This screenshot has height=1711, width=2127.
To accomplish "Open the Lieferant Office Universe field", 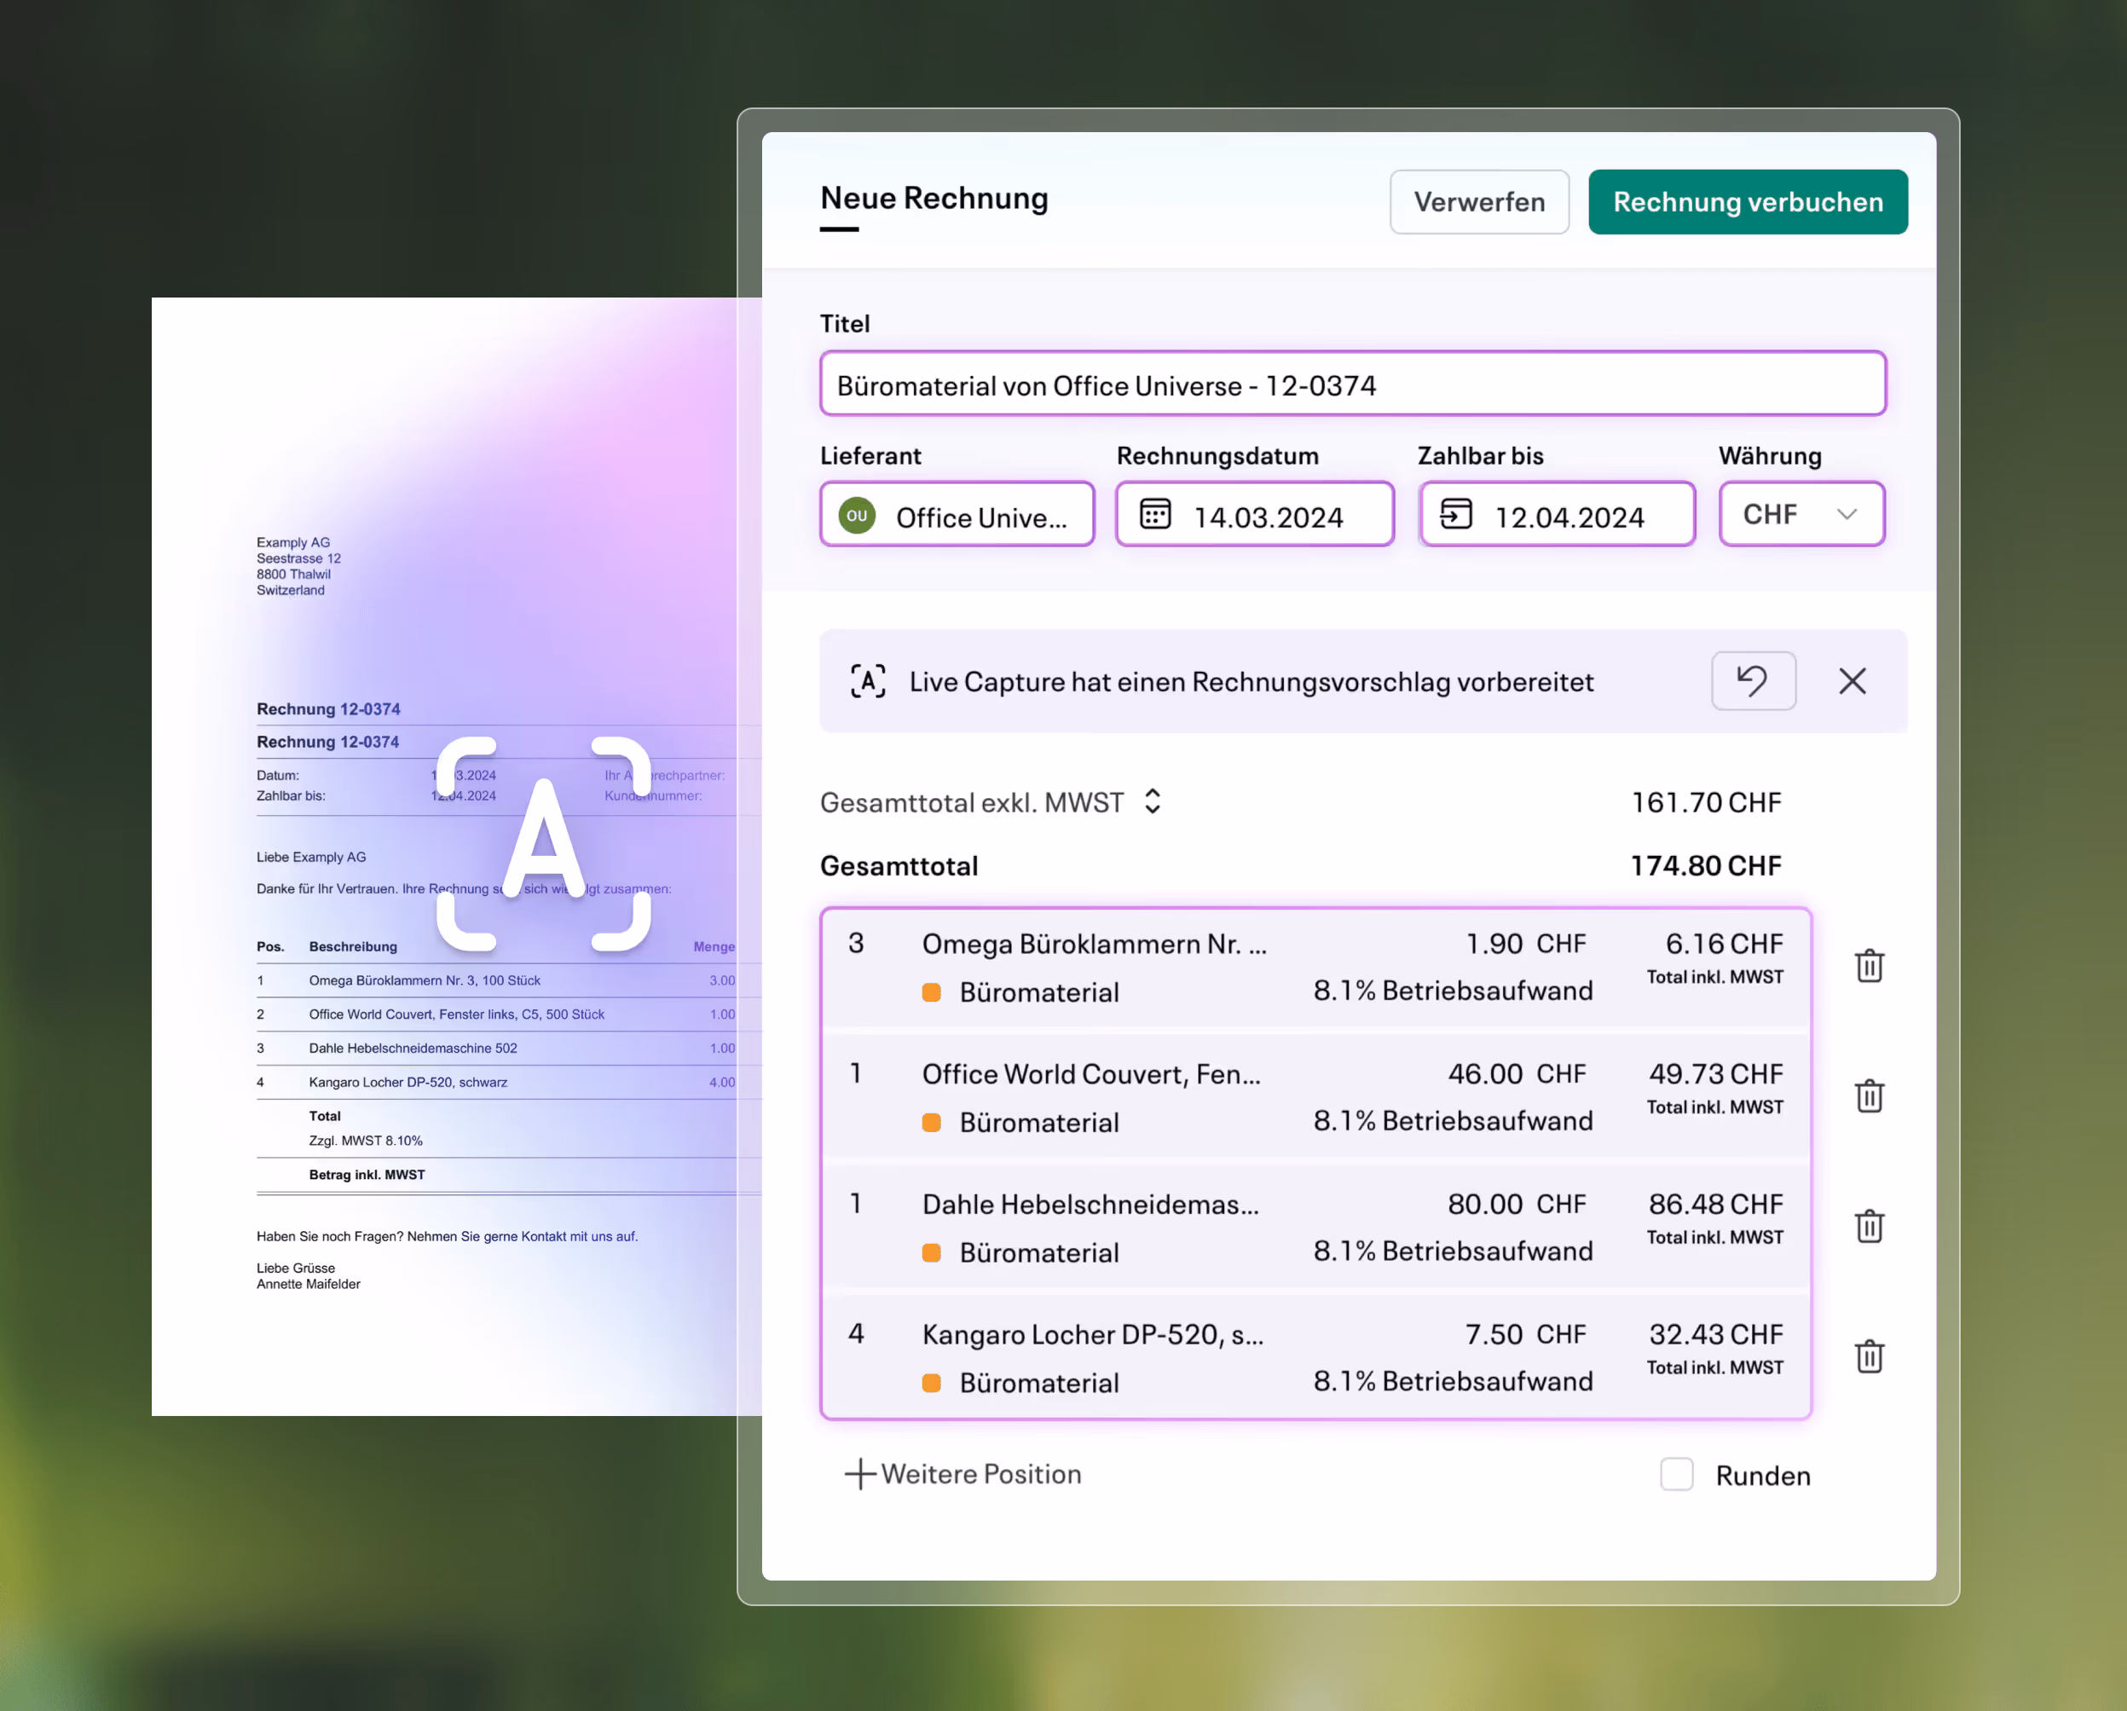I will click(957, 514).
